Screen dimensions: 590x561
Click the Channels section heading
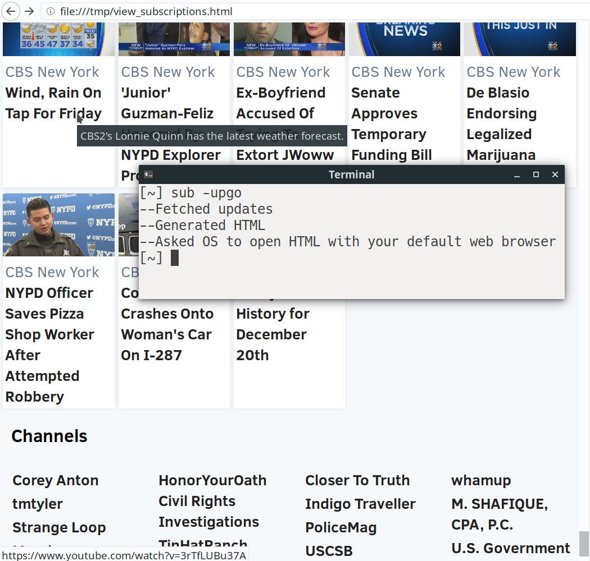click(x=49, y=436)
